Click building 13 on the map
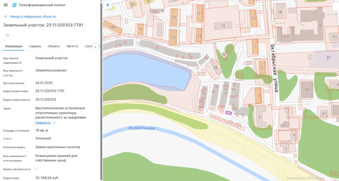339x181 pixels. [x=173, y=37]
